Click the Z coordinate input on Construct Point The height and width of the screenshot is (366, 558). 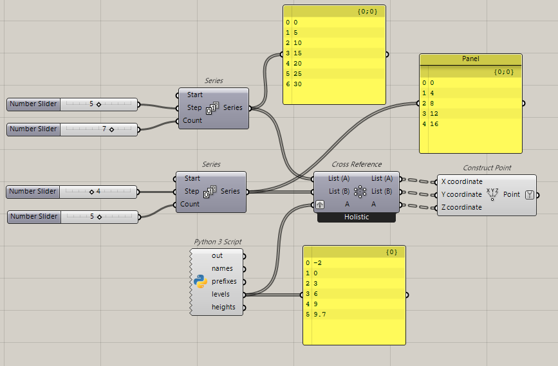[461, 207]
